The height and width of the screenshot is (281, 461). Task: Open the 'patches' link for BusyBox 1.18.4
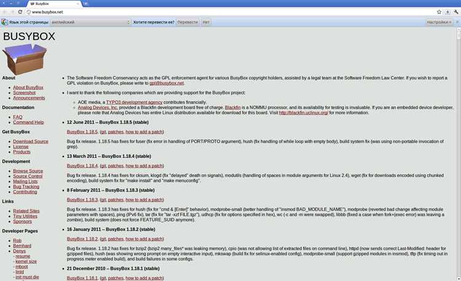point(116,166)
